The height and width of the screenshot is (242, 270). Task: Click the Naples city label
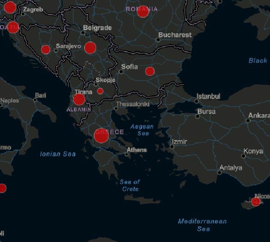pos(9,101)
